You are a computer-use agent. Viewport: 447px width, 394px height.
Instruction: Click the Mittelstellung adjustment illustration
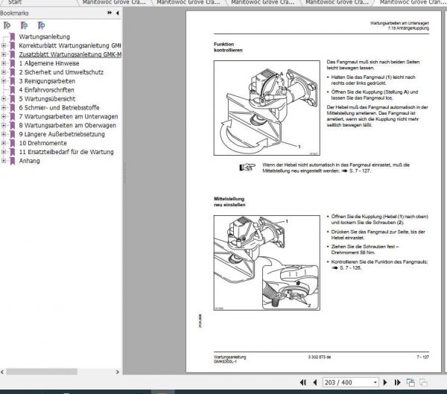pyautogui.click(x=267, y=263)
